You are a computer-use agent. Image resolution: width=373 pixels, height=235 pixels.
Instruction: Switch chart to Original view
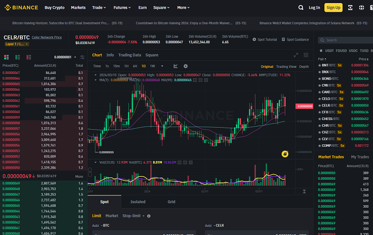pos(267,67)
